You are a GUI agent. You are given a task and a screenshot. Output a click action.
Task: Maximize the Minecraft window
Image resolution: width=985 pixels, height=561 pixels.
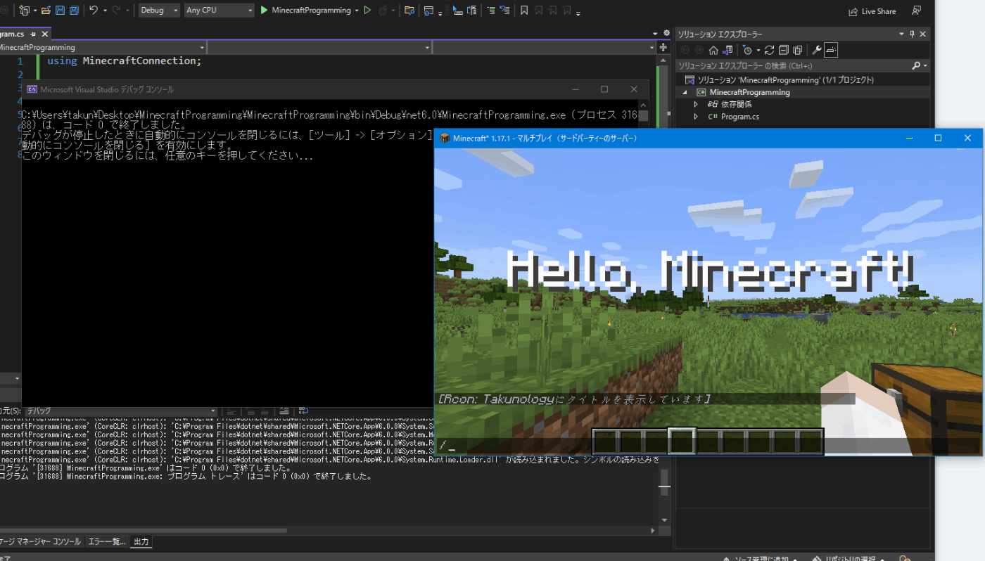[x=938, y=138]
